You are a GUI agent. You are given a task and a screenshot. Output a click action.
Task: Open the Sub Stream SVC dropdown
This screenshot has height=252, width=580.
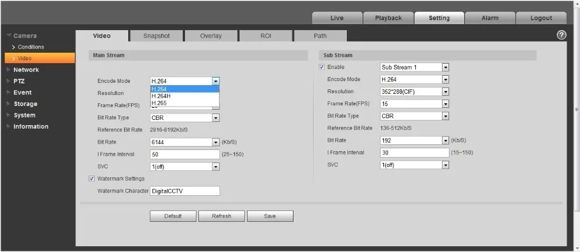point(414,165)
